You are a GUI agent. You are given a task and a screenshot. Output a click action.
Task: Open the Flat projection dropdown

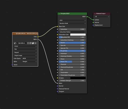[25, 49]
